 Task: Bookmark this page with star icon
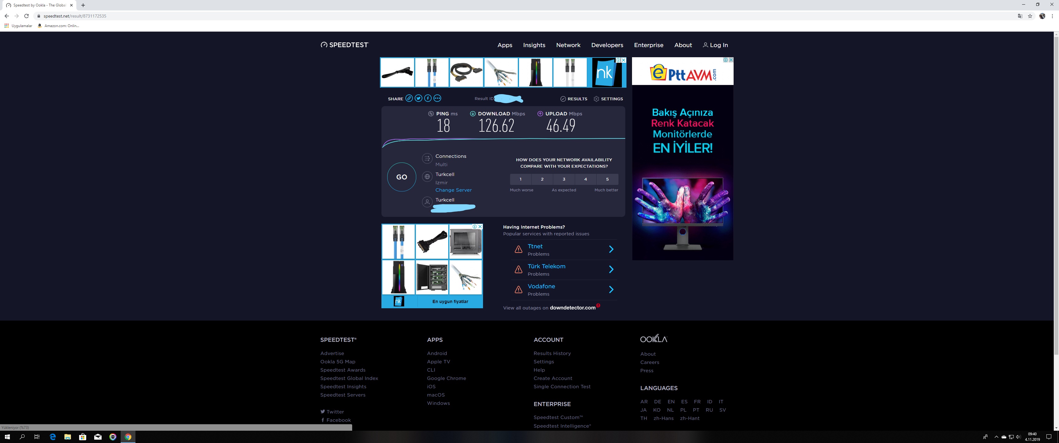(1030, 16)
